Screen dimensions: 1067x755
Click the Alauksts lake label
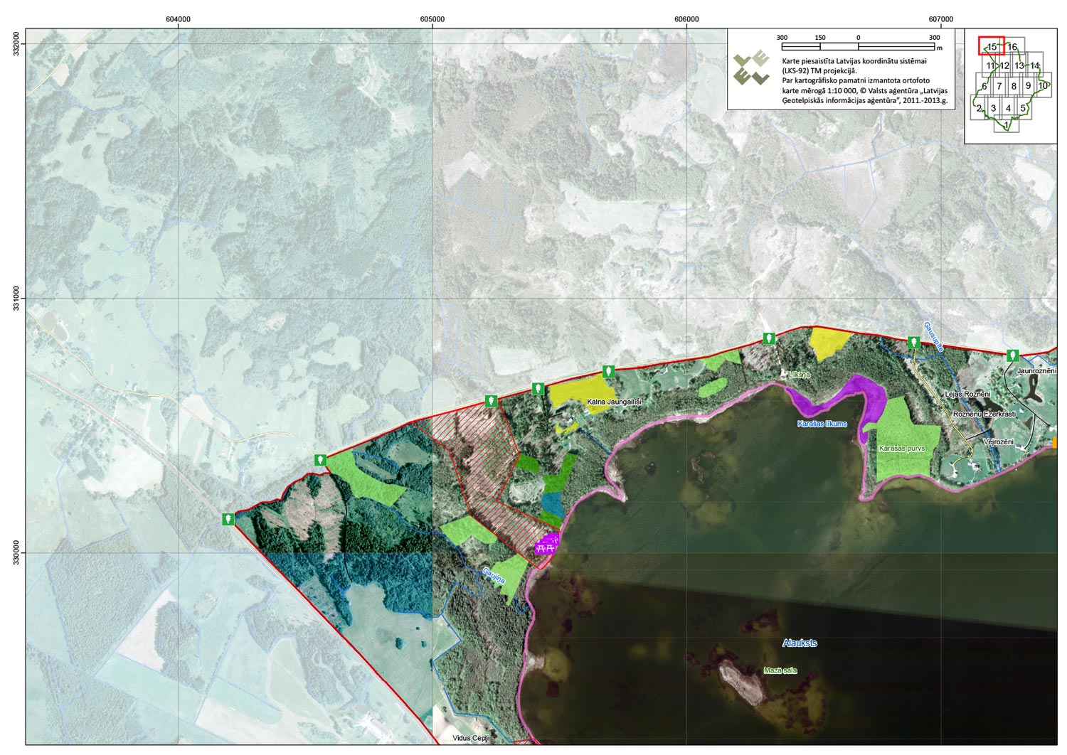(x=800, y=643)
